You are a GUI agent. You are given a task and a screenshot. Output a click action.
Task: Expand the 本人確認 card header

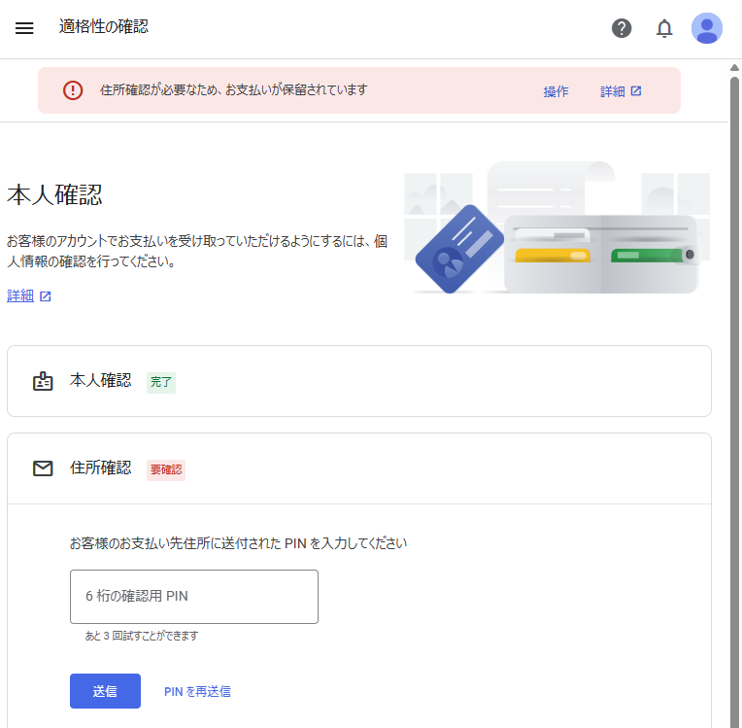point(359,381)
